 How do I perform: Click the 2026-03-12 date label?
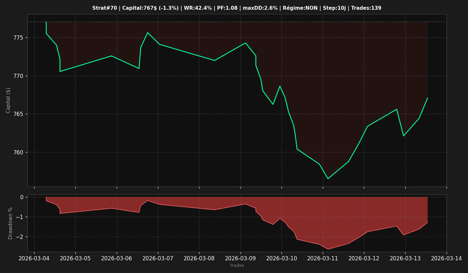364,258
